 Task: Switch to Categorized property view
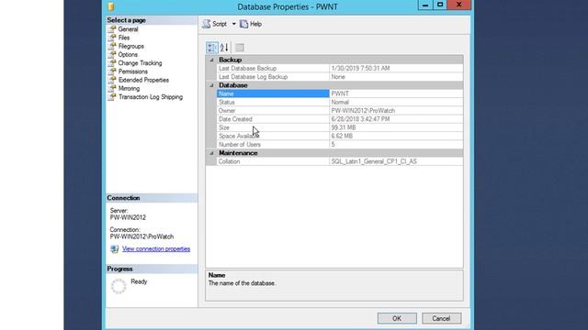coord(211,48)
